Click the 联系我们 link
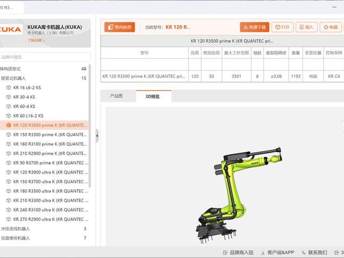 pos(317,252)
